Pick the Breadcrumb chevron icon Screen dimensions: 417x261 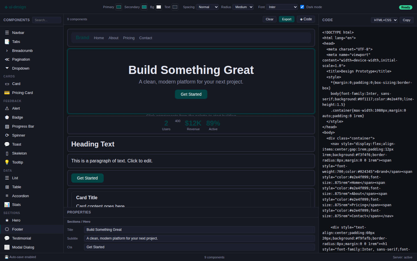click(x=7, y=51)
